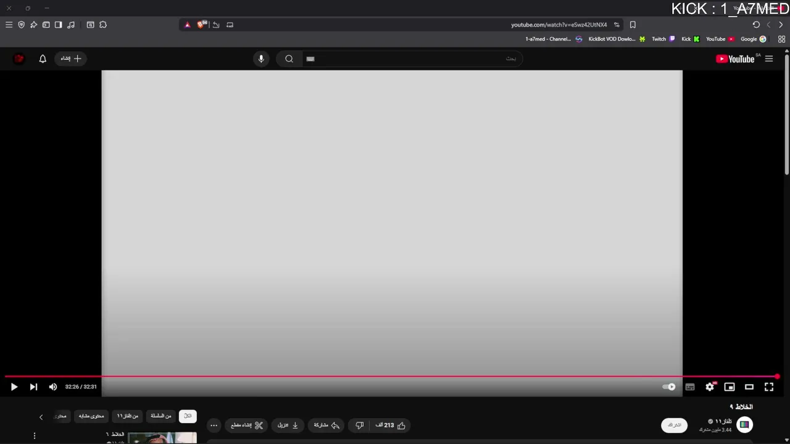Image resolution: width=790 pixels, height=444 pixels.
Task: Open the YouTube guide hamburger menu
Action: coord(769,59)
